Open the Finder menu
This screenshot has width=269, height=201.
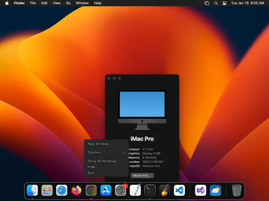click(19, 3)
